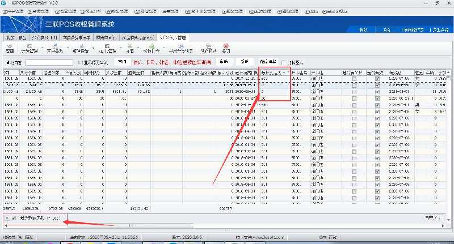Click the red 关闭 (Close) toolbar icon

226,48
